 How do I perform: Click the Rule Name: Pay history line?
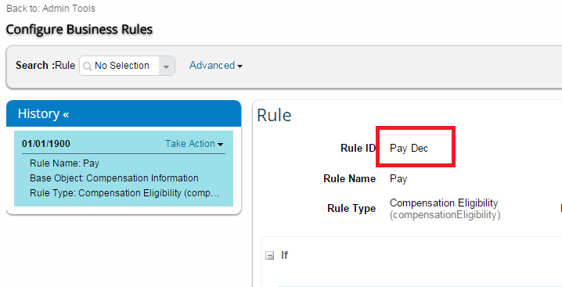click(64, 163)
